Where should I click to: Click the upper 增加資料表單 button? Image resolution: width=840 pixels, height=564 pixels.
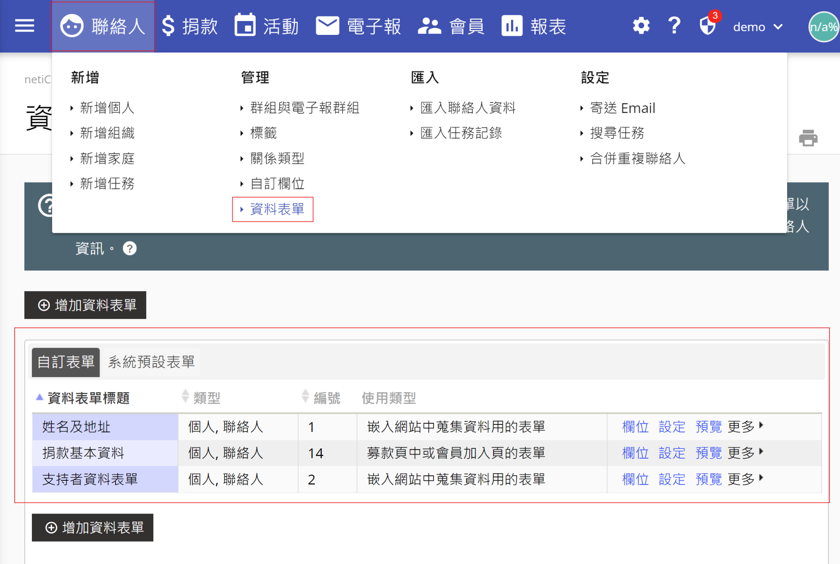(x=85, y=305)
